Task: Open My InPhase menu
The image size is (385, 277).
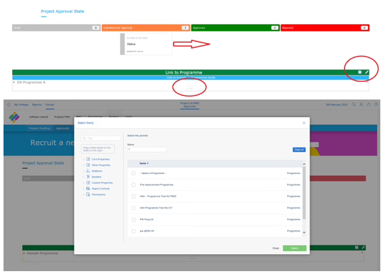Action: (x=21, y=105)
